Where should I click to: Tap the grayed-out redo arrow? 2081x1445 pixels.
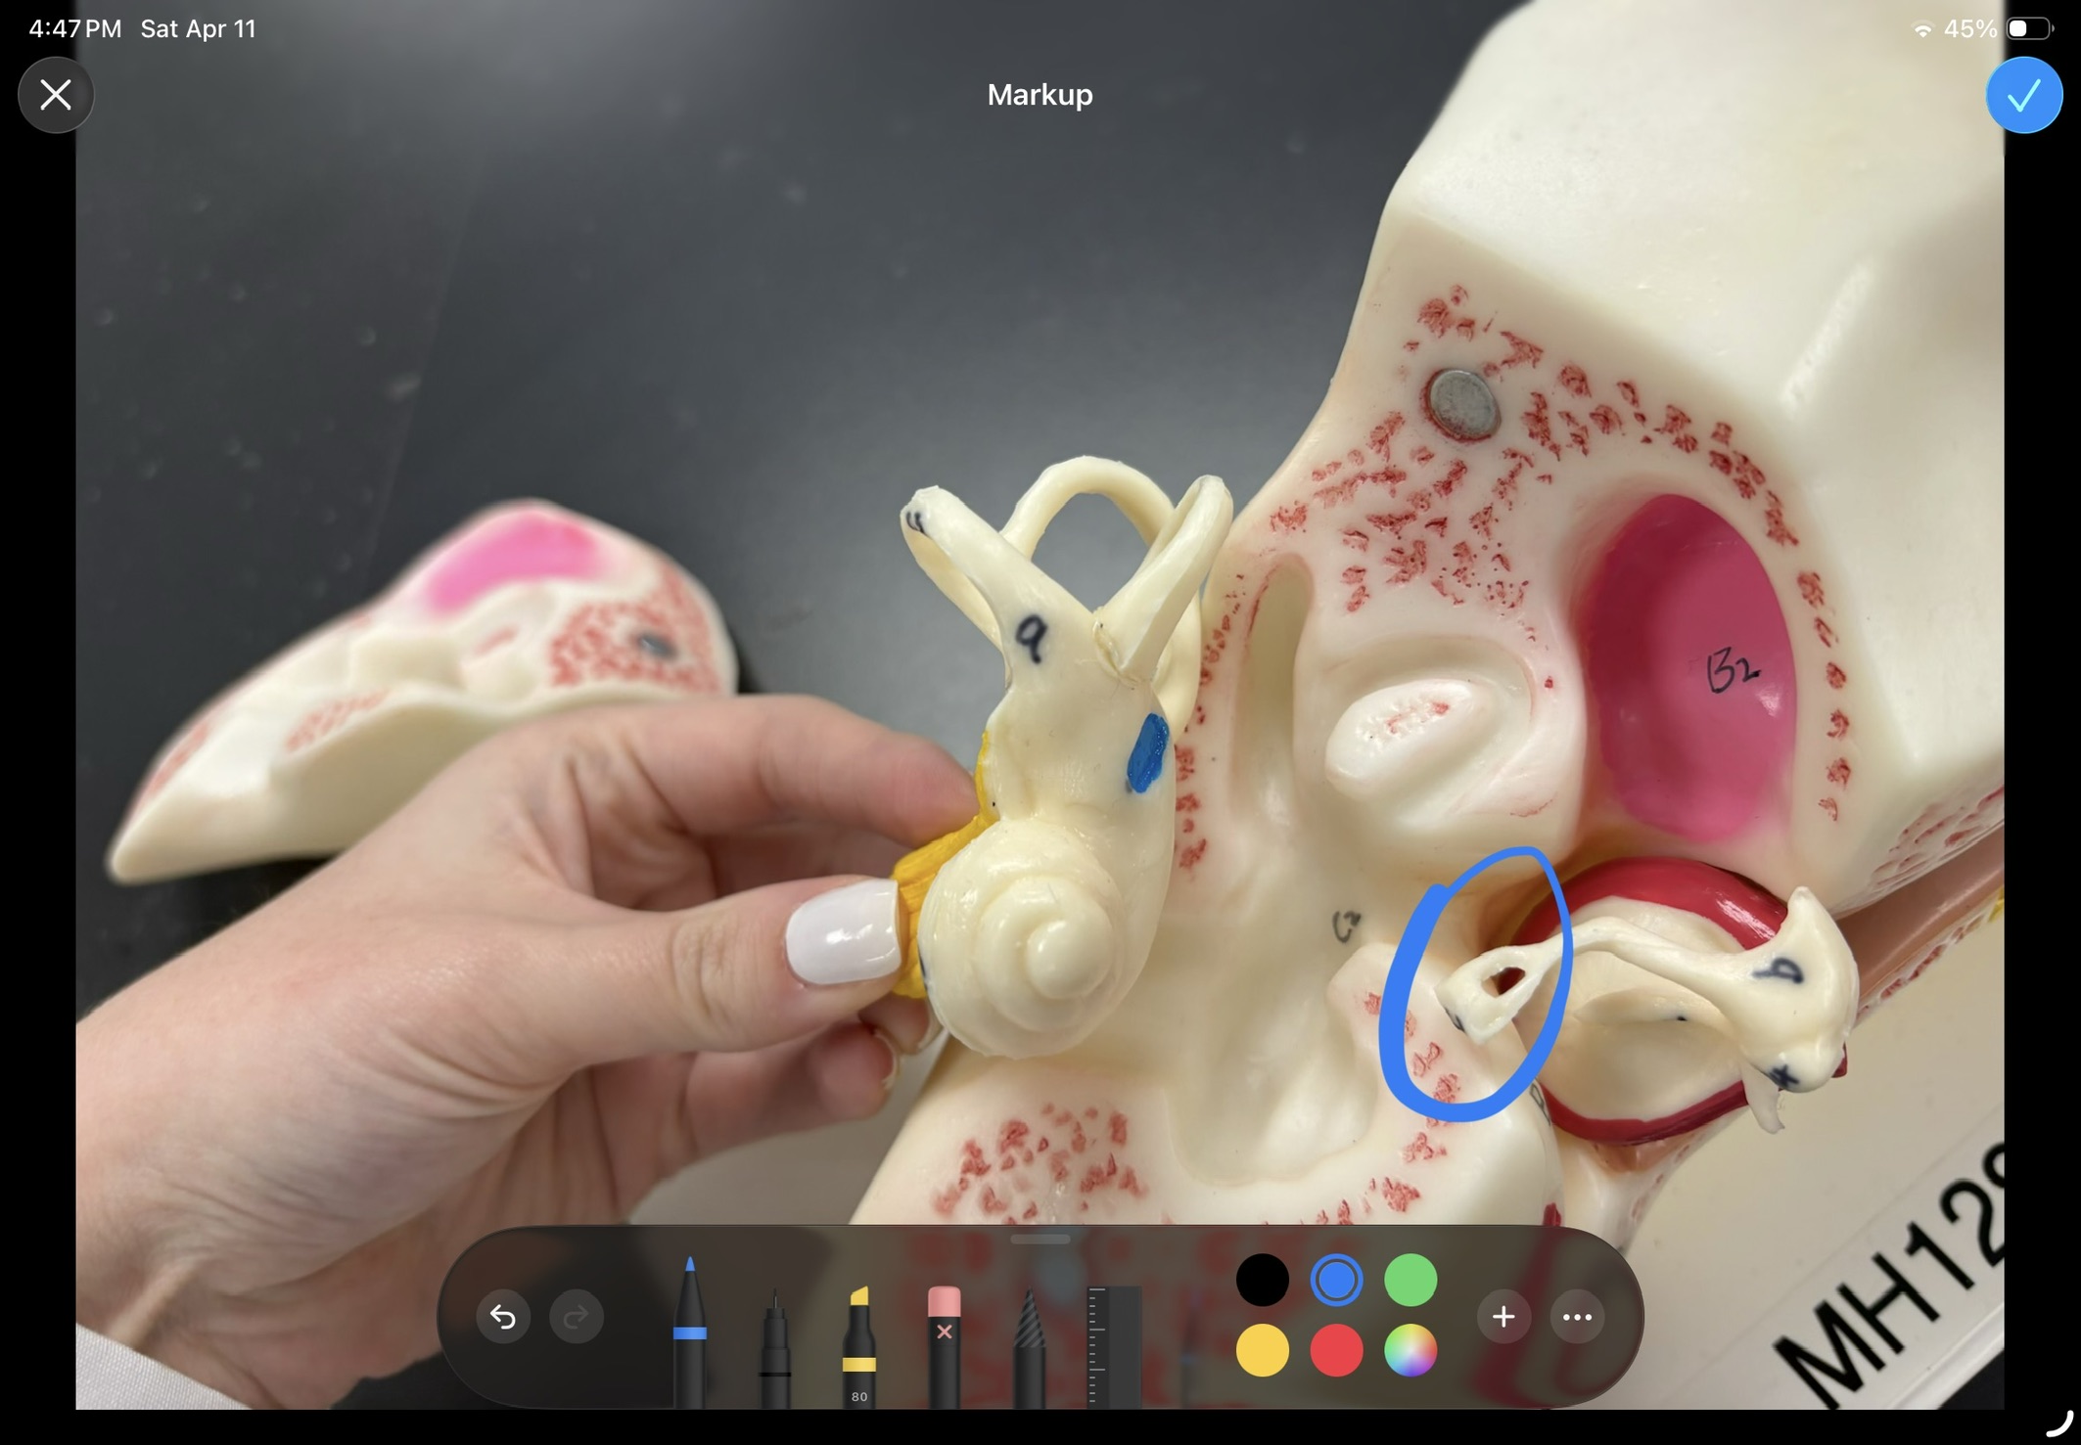click(577, 1317)
